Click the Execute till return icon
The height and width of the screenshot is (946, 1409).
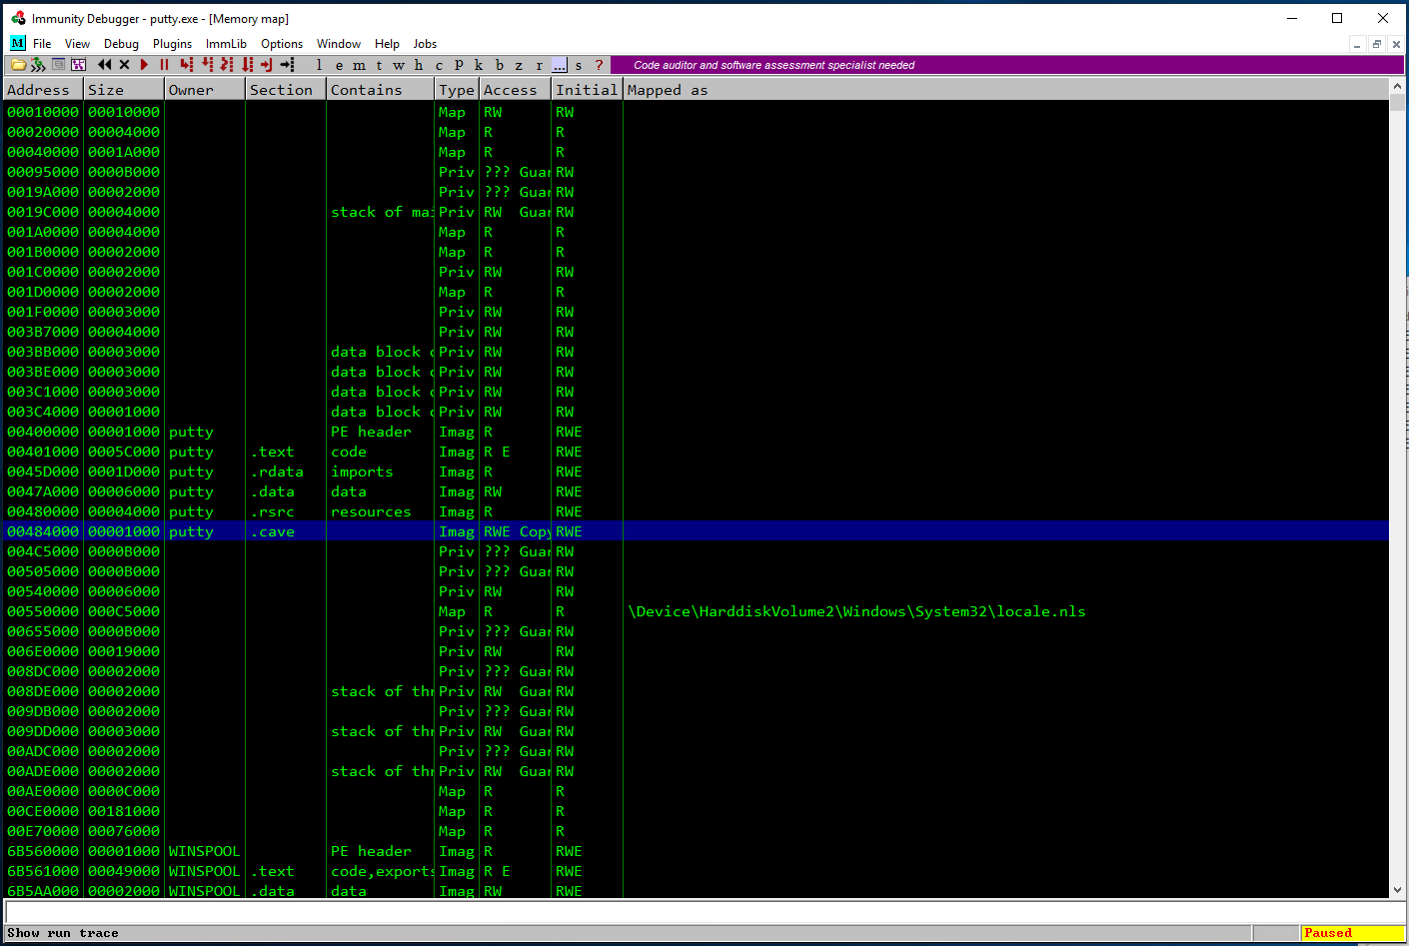[x=267, y=65]
